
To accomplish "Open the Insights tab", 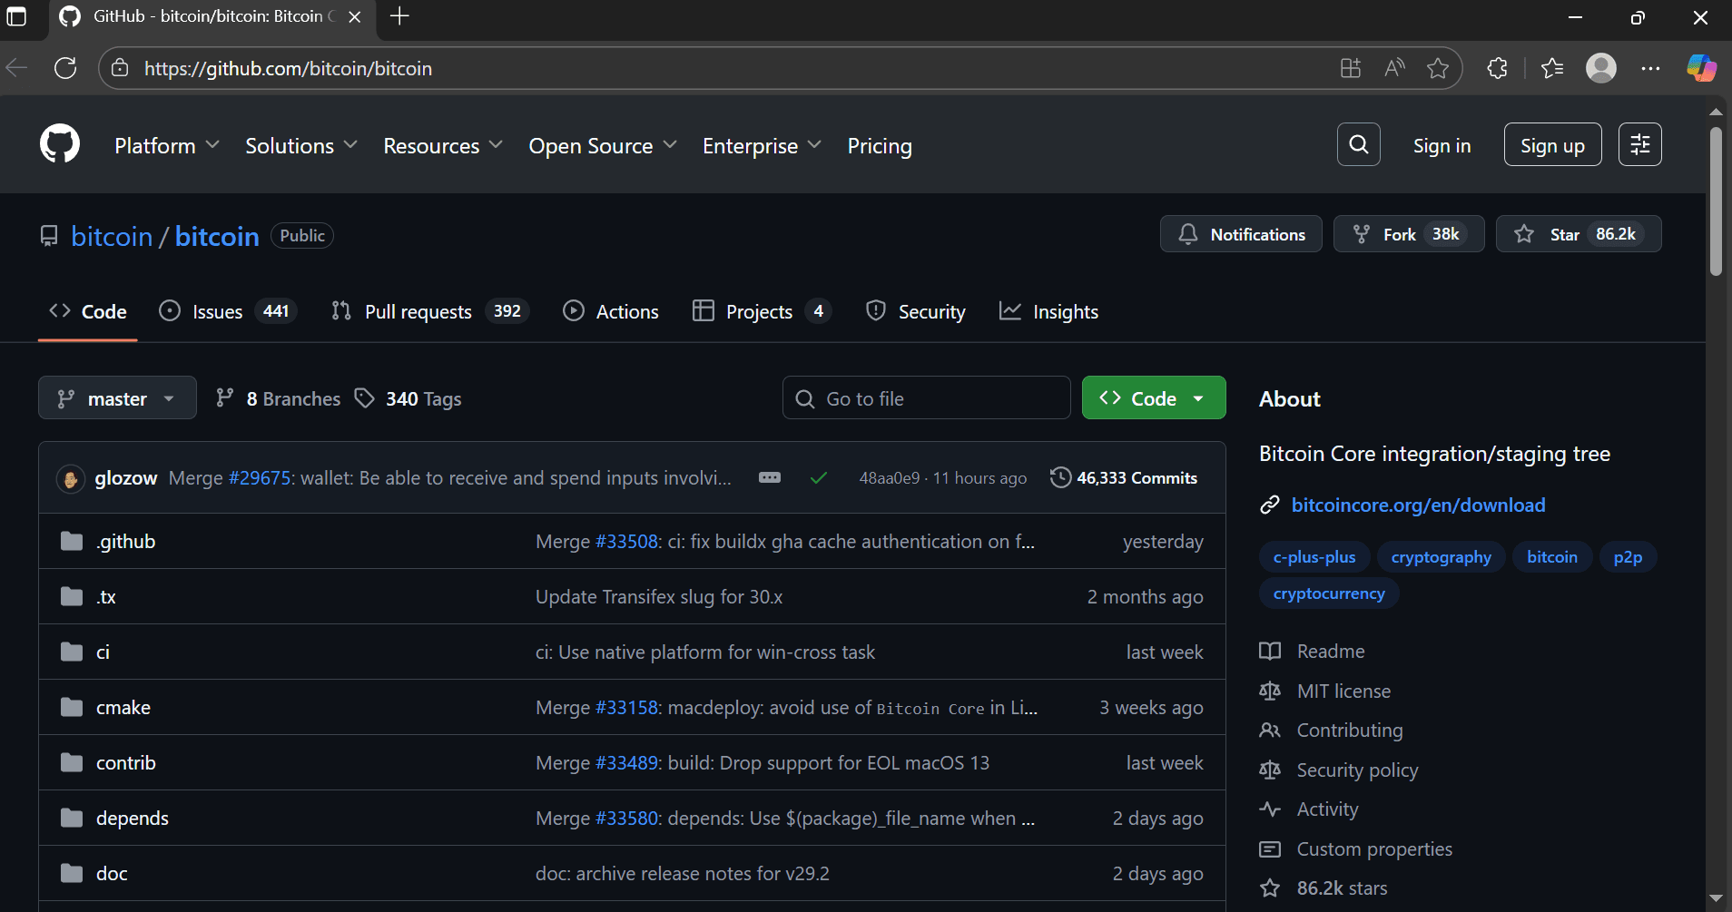I will click(x=1048, y=311).
